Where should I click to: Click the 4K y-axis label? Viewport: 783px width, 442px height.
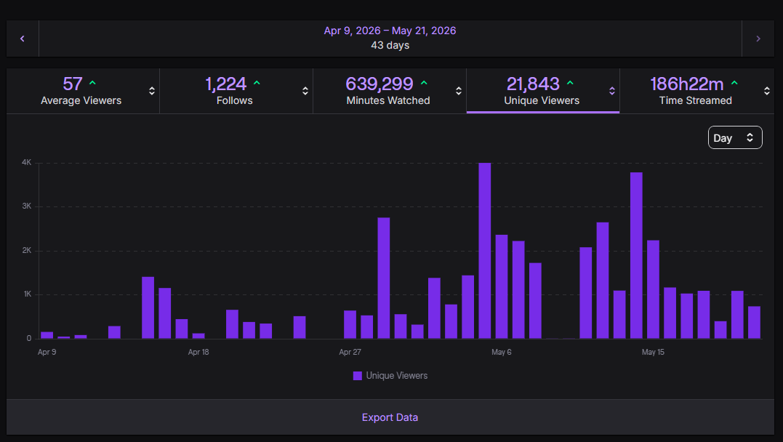coord(26,162)
